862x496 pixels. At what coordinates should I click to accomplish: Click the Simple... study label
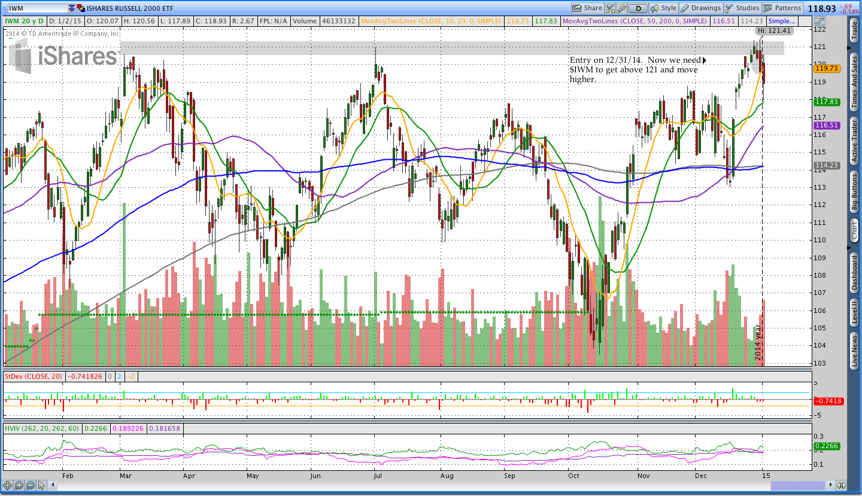pyautogui.click(x=782, y=21)
